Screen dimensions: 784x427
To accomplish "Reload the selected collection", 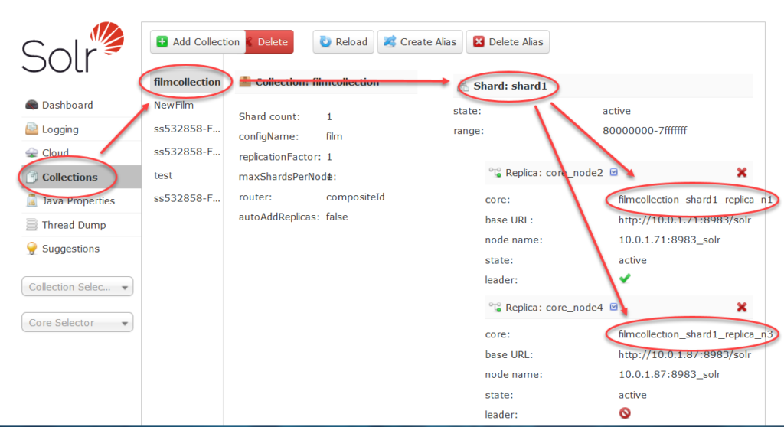I will point(344,42).
